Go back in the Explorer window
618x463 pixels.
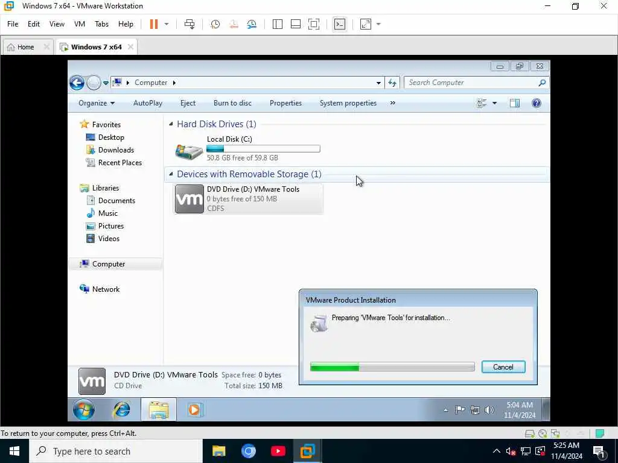(77, 83)
